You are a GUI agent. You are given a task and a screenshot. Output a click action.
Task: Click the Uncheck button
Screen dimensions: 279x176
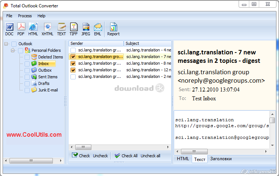click(x=100, y=156)
